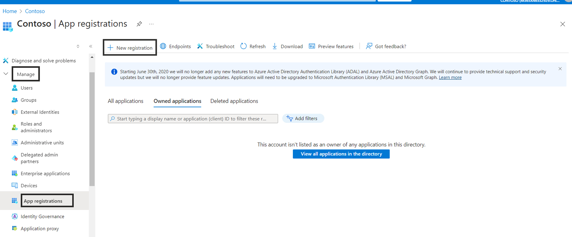Dismiss the ADAL information banner
This screenshot has width=572, height=237.
(x=560, y=69)
